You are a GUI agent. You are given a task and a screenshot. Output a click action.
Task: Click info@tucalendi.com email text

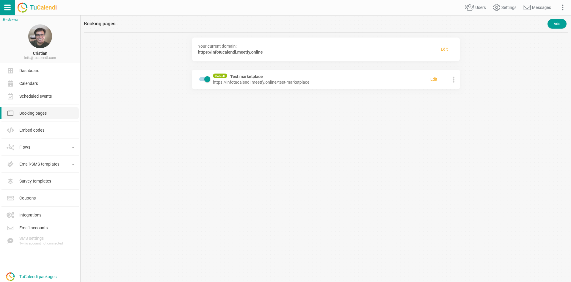(x=40, y=58)
